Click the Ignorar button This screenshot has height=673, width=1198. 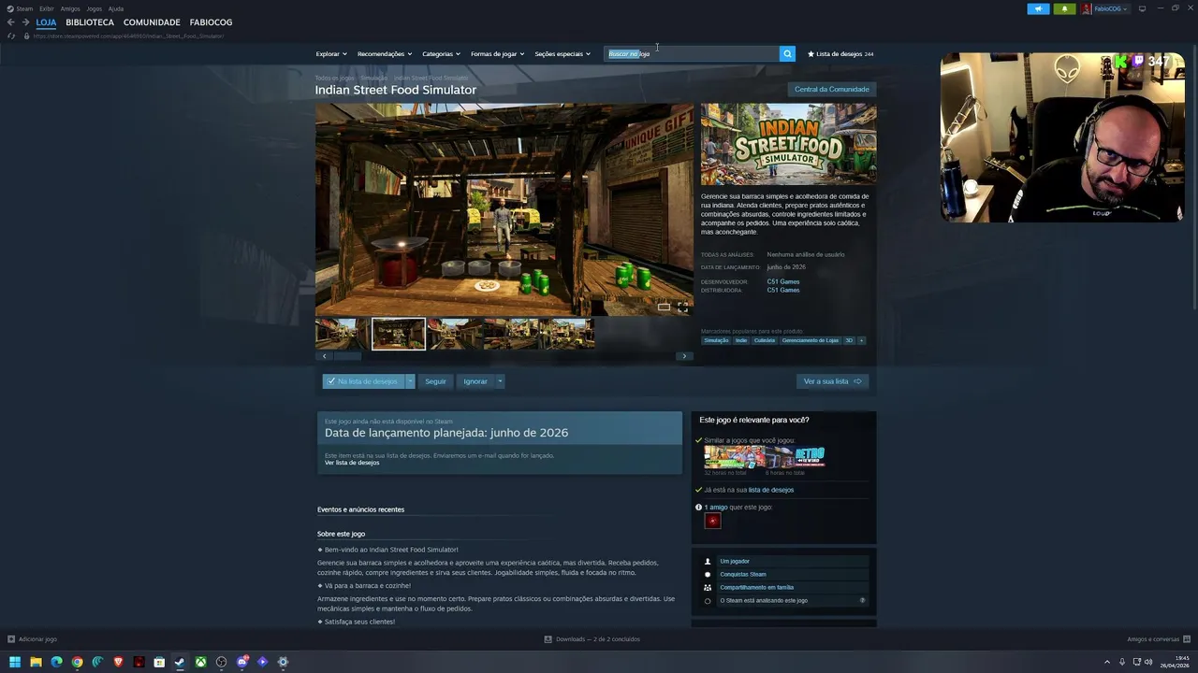(475, 381)
